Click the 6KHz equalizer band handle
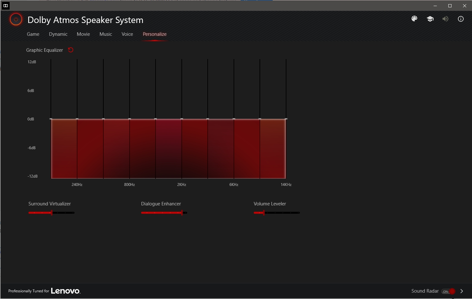472x299 pixels. coord(234,119)
